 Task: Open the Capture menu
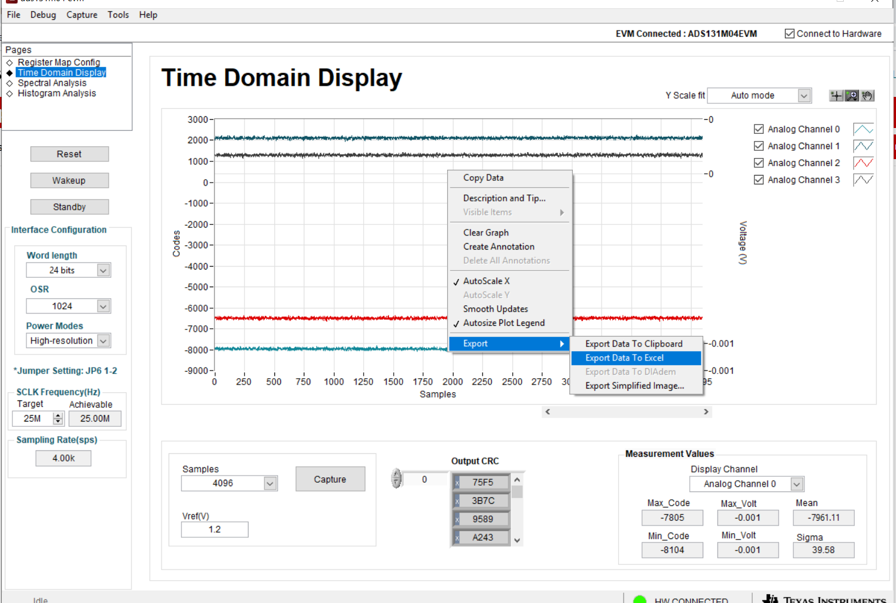[82, 15]
